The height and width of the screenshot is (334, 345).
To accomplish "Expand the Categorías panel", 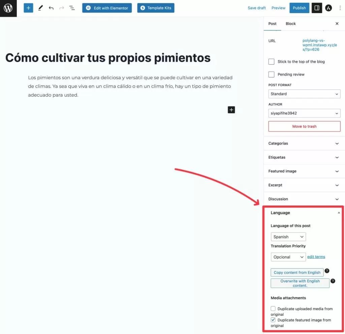I will 304,143.
